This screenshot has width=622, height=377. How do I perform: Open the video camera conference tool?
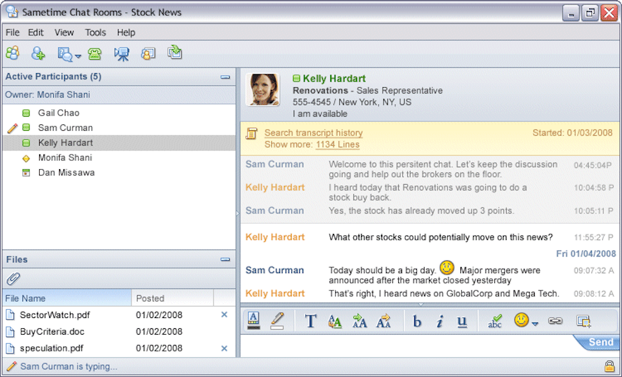pyautogui.click(x=122, y=53)
